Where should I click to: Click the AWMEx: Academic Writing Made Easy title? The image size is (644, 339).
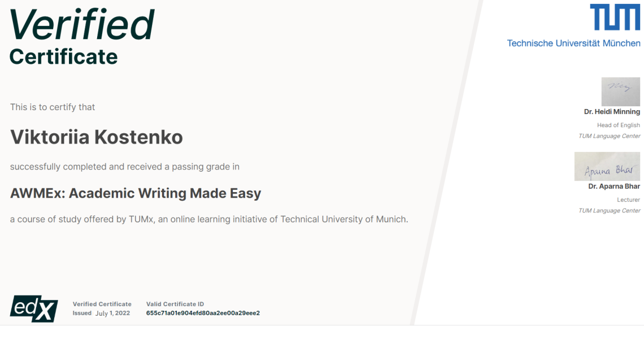point(136,193)
